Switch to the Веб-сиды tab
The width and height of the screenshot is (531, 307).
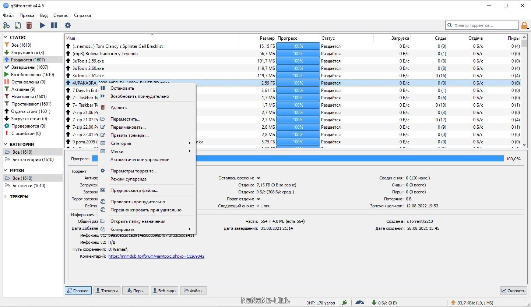(x=165, y=290)
